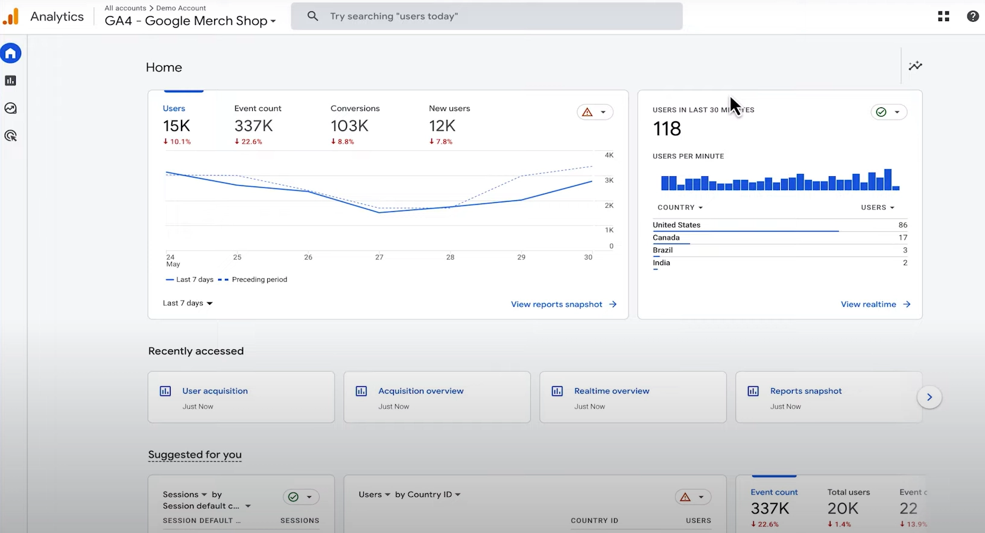Viewport: 985px width, 533px height.
Task: Open dropdown arrow beside overview card warning
Action: (603, 112)
